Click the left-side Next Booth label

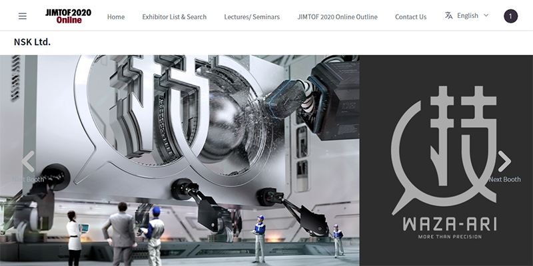[x=28, y=180]
